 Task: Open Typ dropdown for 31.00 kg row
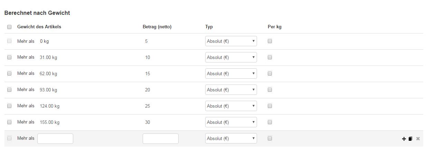tap(231, 57)
